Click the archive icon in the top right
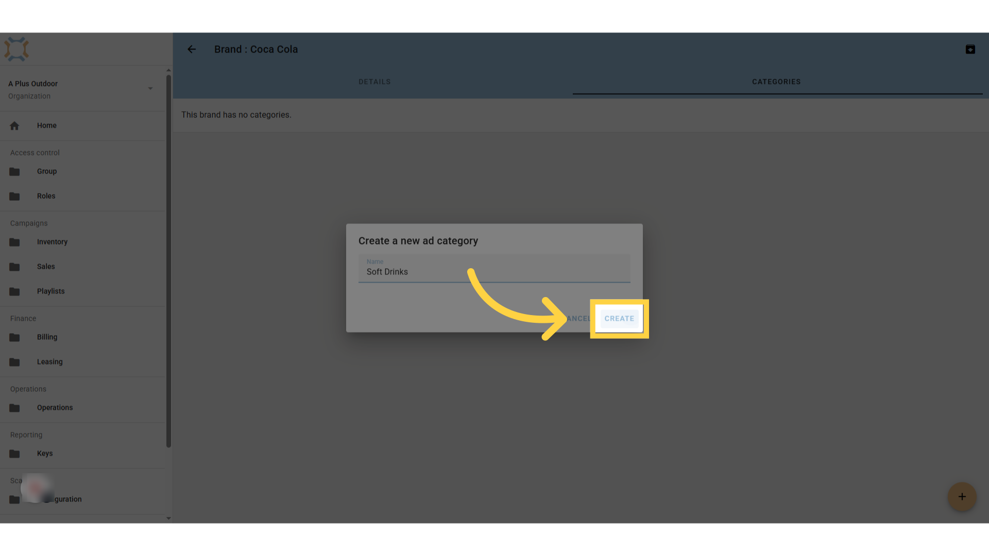The image size is (989, 556). click(970, 49)
